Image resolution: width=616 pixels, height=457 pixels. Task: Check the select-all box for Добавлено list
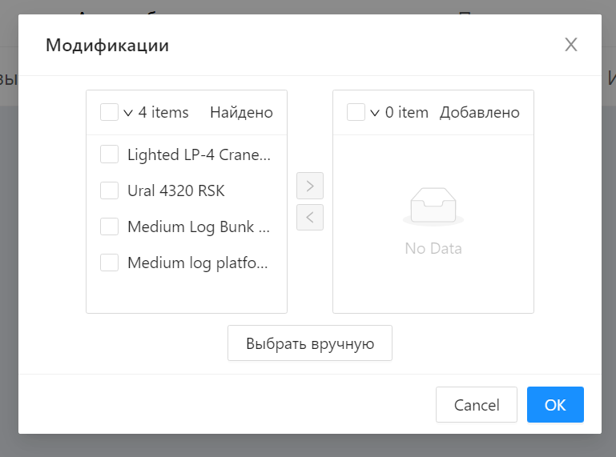coord(356,112)
